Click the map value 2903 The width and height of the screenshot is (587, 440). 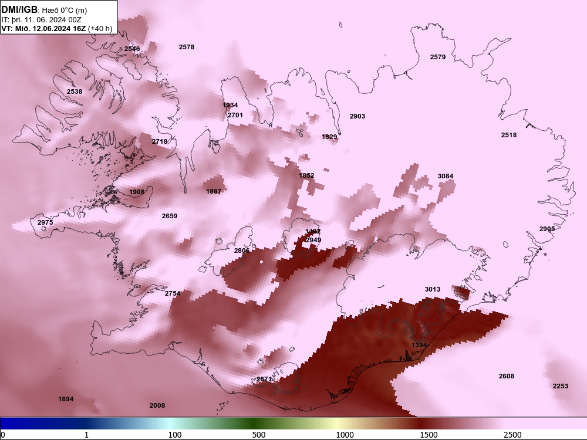[x=357, y=116]
